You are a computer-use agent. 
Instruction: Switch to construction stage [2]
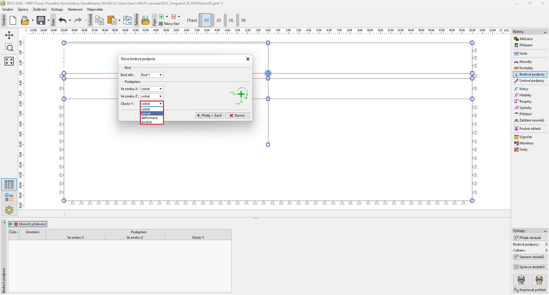pos(219,20)
